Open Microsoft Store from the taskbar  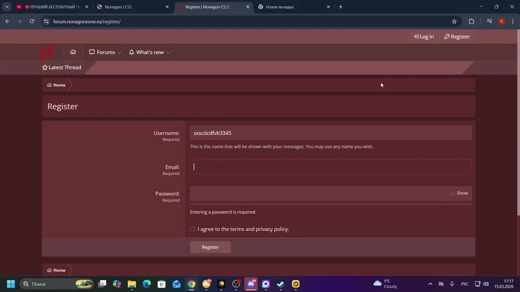click(162, 284)
